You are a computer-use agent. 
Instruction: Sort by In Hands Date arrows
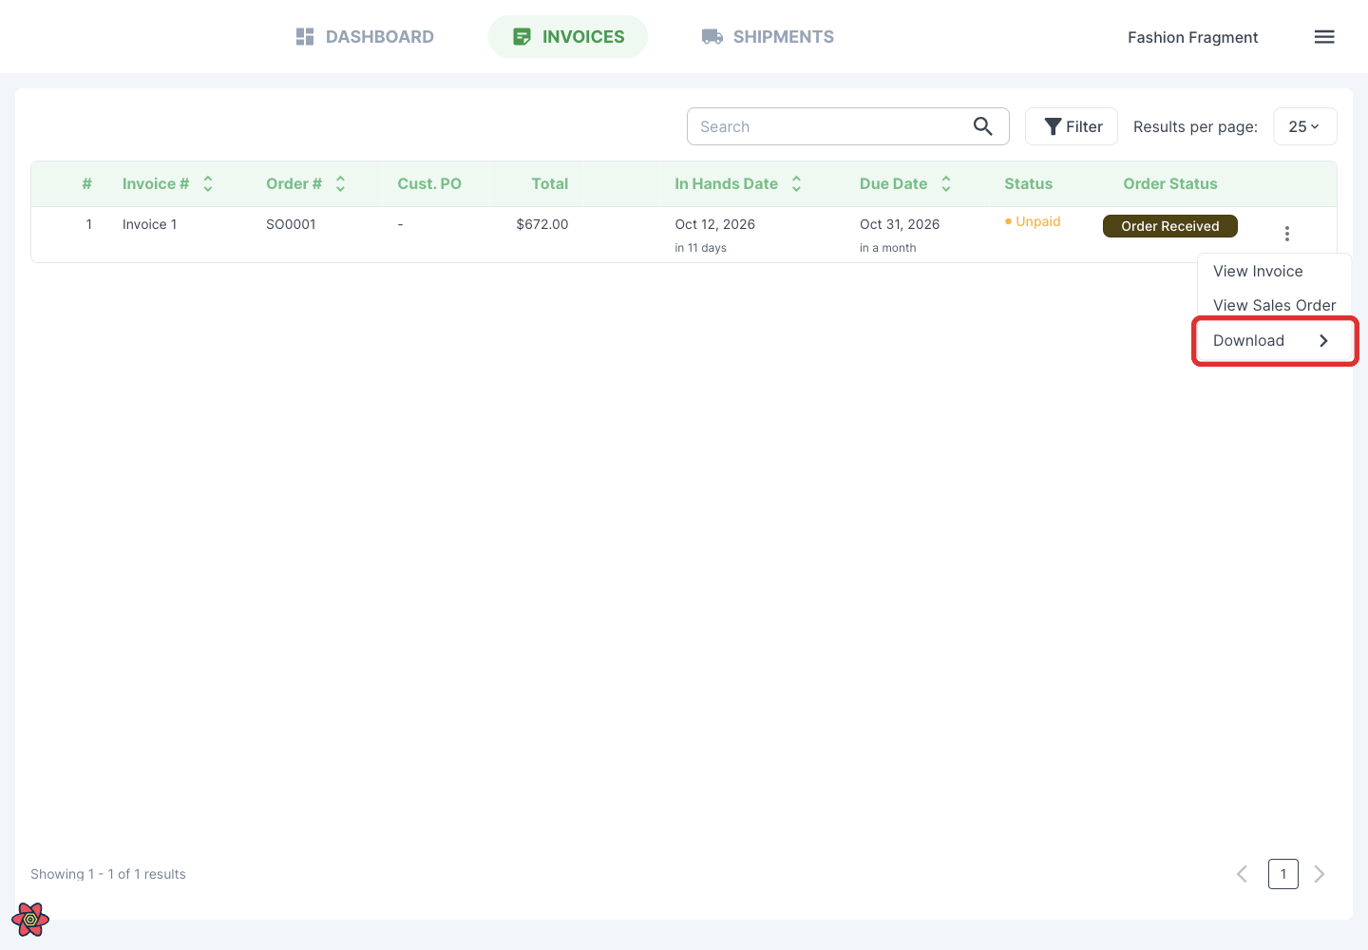tap(797, 184)
